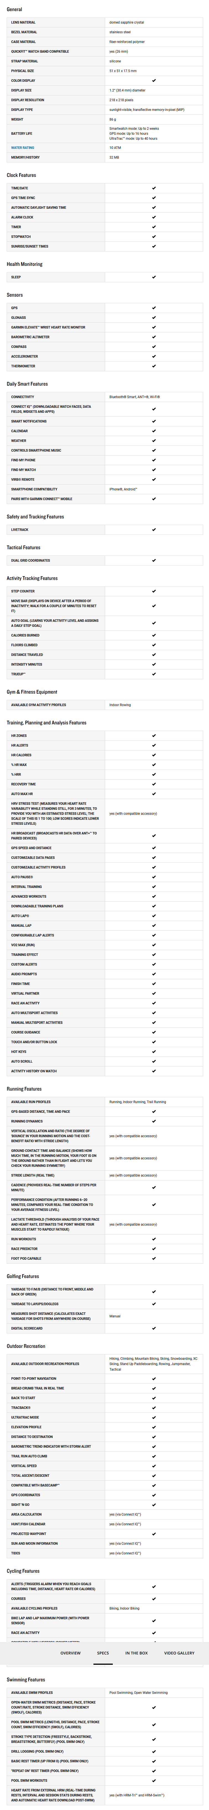Click the Swimming Features heading

pyautogui.click(x=26, y=1680)
